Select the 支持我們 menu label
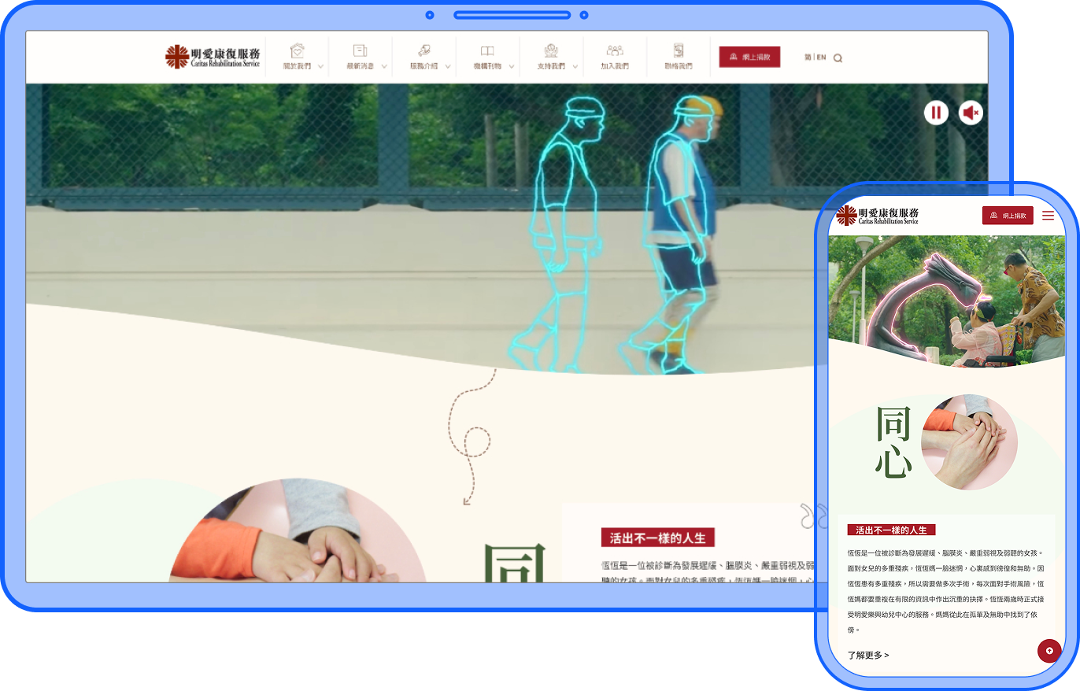Viewport: 1080px width, 691px height. [551, 67]
